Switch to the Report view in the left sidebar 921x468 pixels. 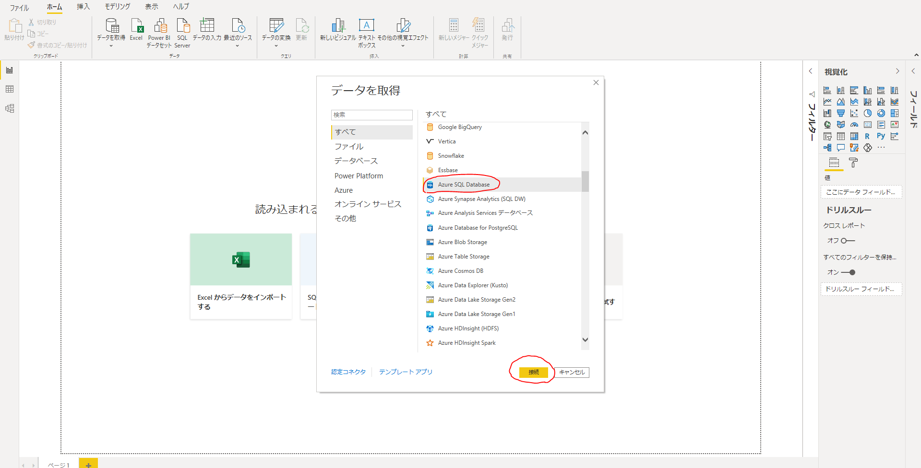coord(10,70)
